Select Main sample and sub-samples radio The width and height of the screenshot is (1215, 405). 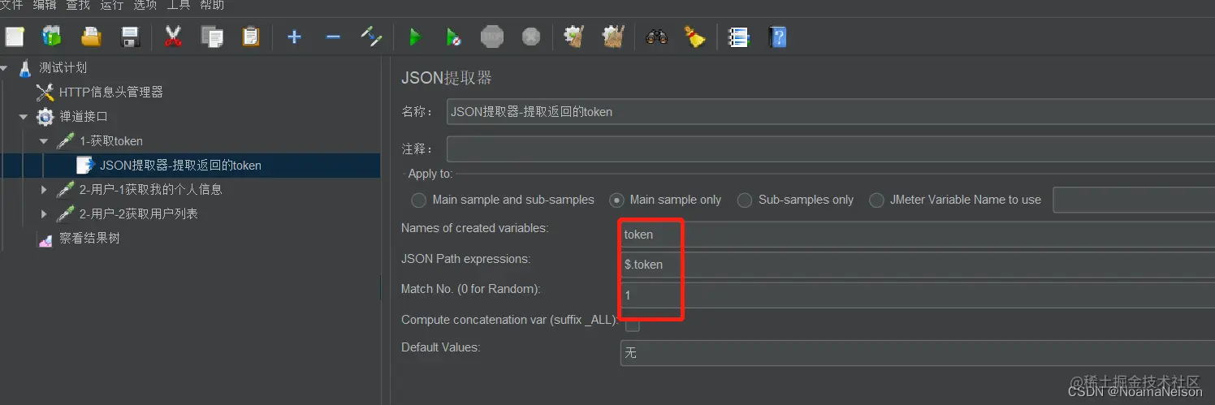coord(419,200)
